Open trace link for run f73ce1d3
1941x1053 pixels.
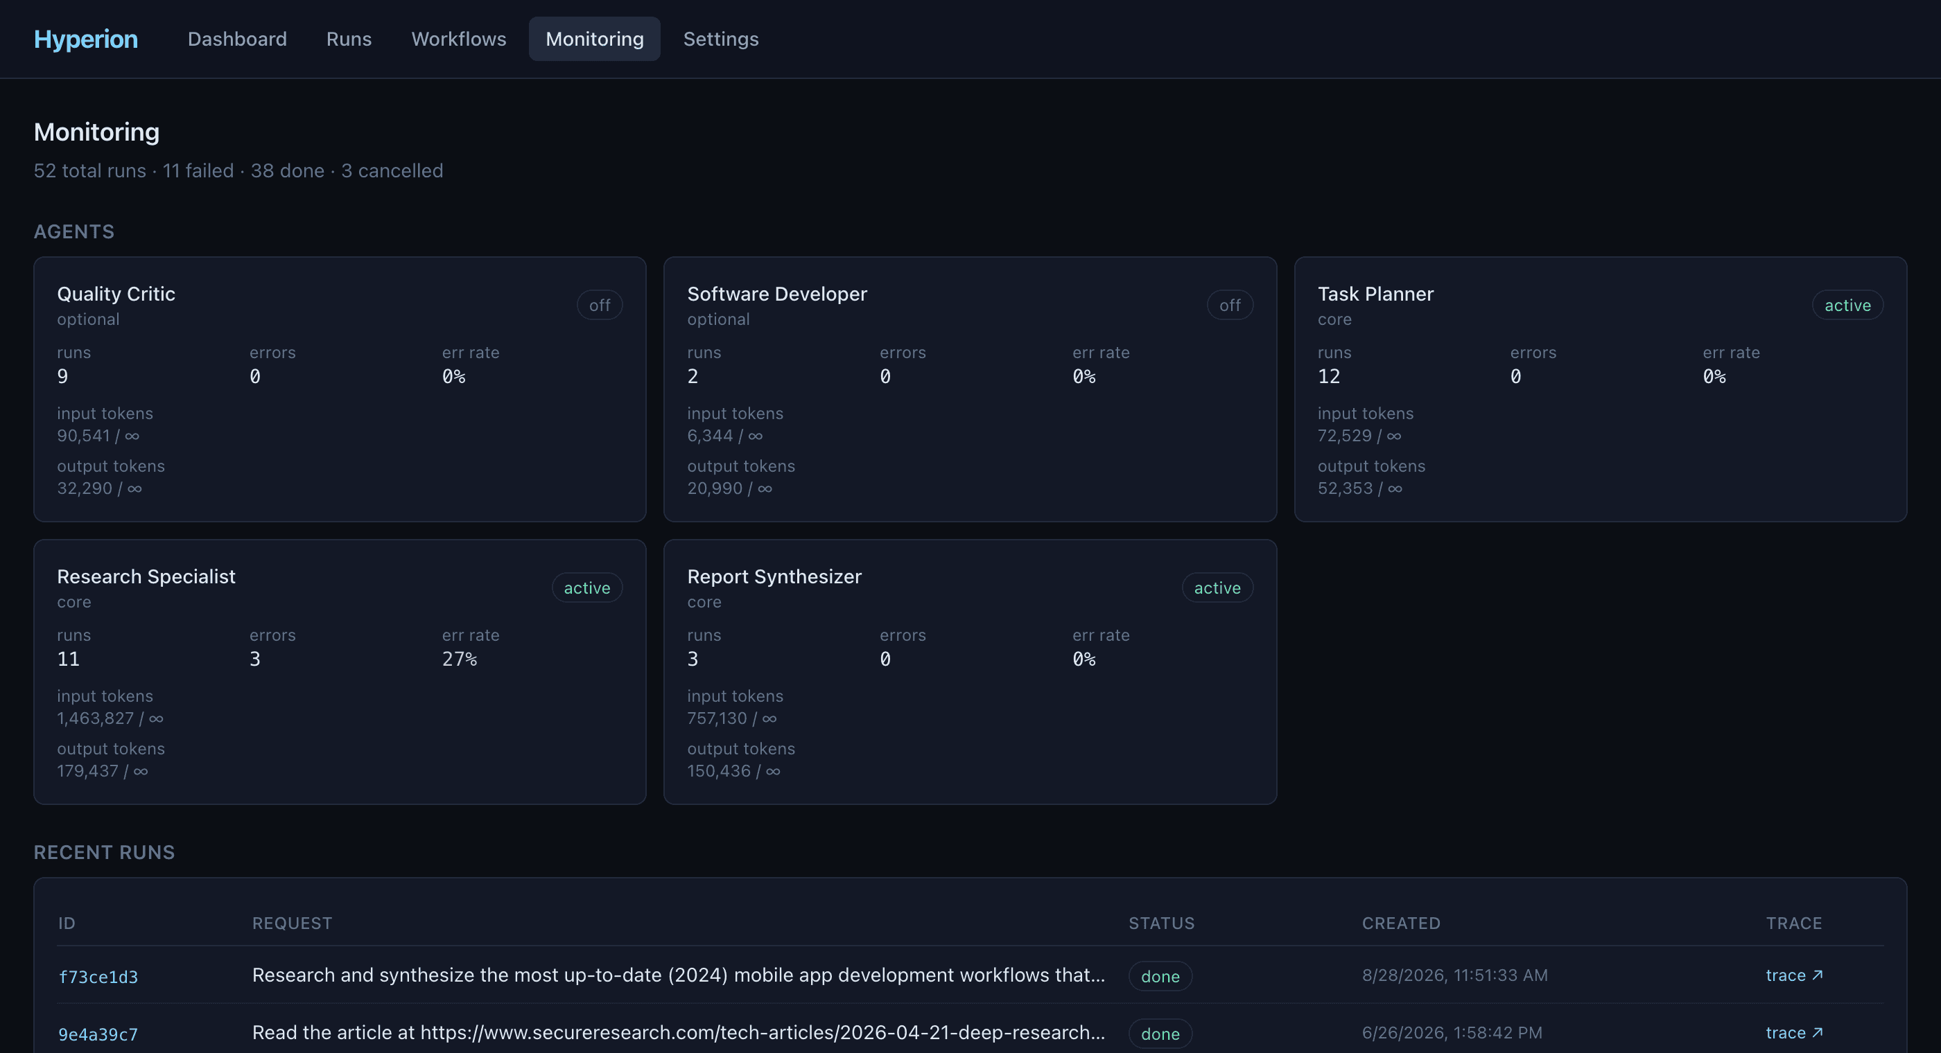[x=1794, y=975]
